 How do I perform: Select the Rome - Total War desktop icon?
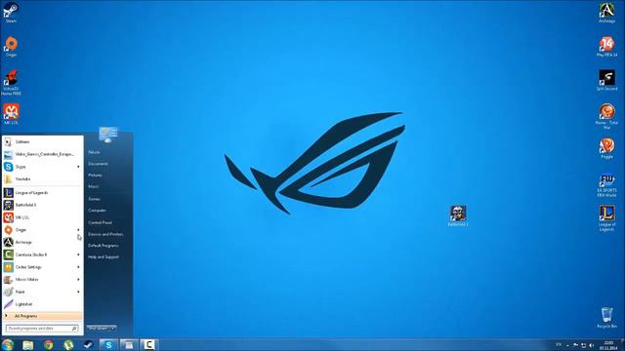[x=606, y=117]
